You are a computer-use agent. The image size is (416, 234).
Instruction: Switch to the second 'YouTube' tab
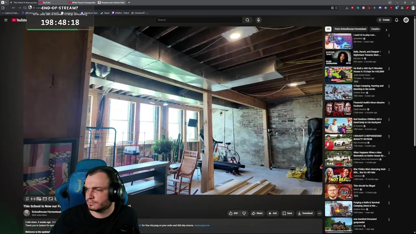(53, 2)
